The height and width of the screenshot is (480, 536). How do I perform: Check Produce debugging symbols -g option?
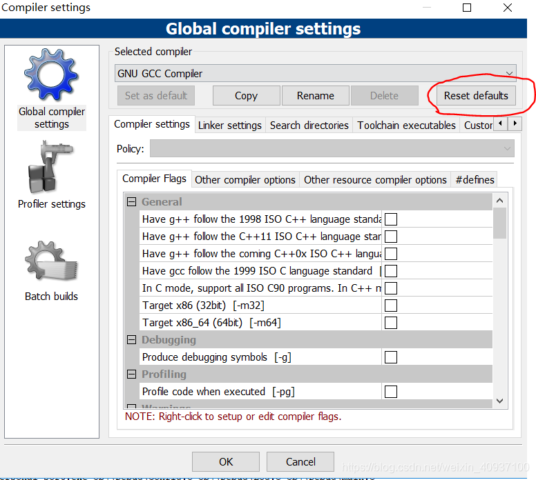(391, 357)
